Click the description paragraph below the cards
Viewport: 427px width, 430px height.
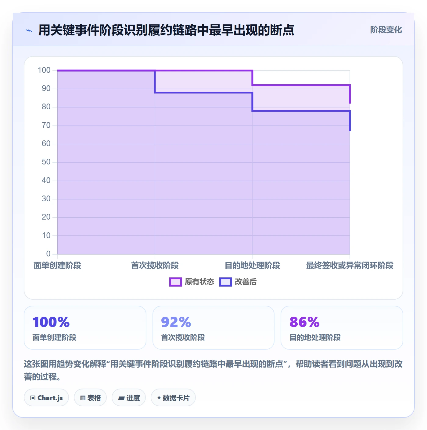pyautogui.click(x=213, y=370)
